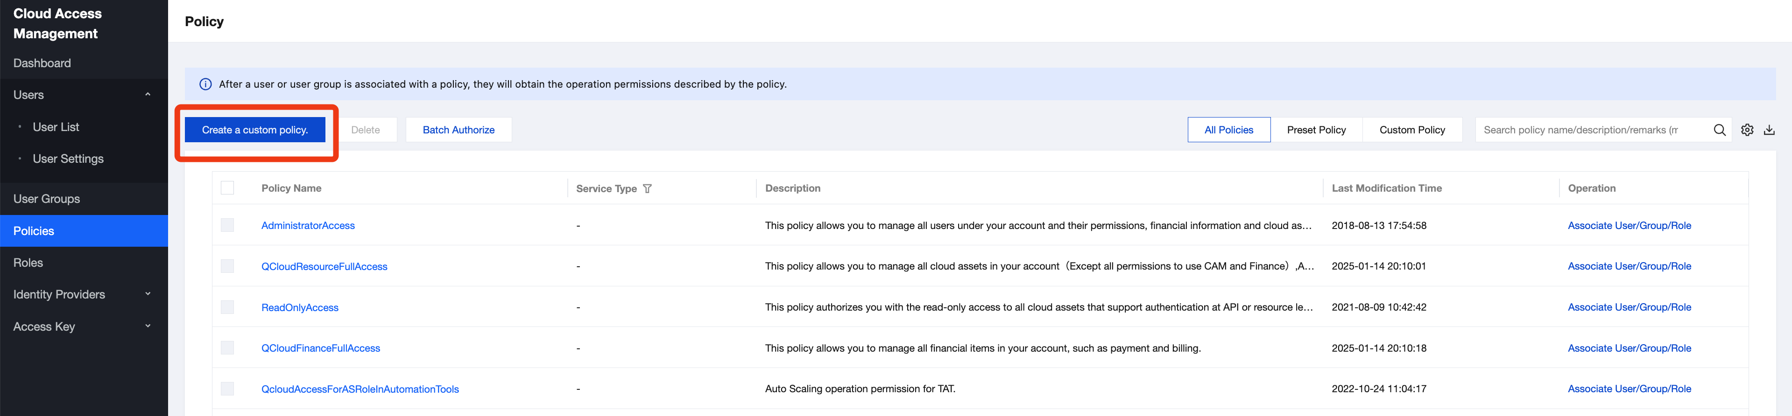Focus the search policy name input field
Image resolution: width=1792 pixels, height=416 pixels.
(1586, 130)
